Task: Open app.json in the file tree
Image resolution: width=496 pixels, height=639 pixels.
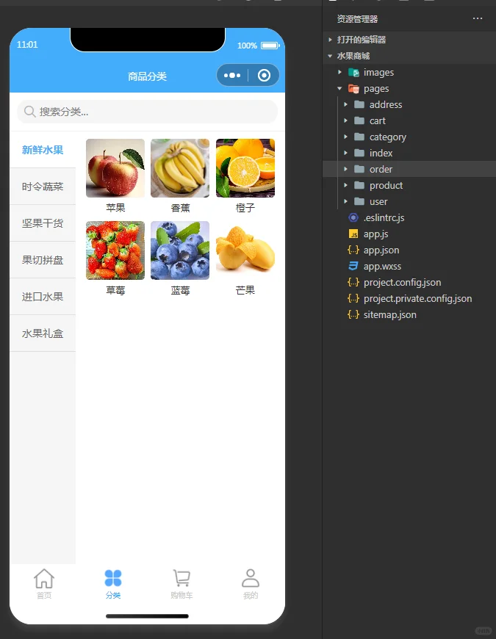Action: pyautogui.click(x=381, y=250)
